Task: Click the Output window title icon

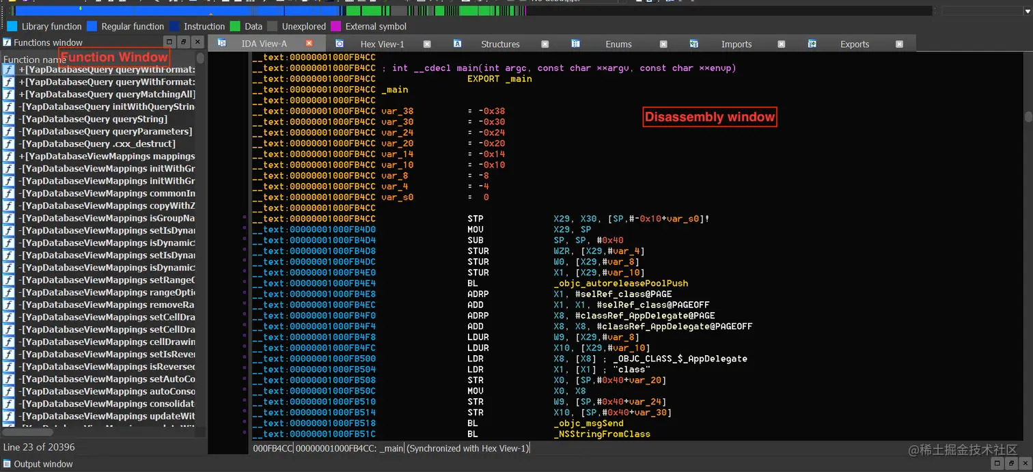Action: click(7, 464)
